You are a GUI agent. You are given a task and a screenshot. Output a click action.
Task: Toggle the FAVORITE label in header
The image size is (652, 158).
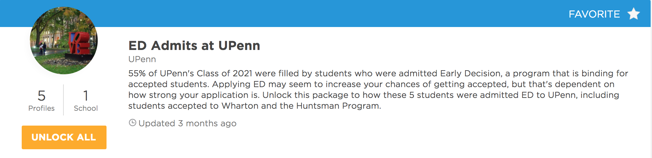[x=594, y=14]
